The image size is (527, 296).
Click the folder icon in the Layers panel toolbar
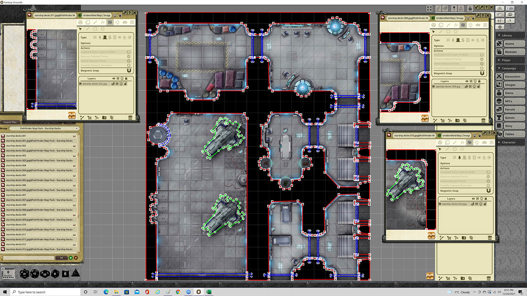[x=104, y=118]
